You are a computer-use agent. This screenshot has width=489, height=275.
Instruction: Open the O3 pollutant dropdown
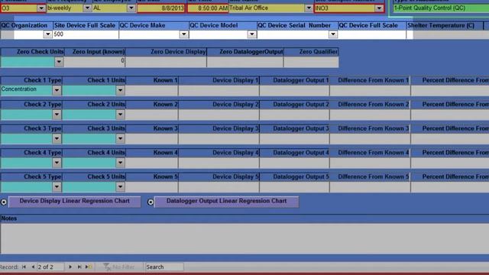point(41,8)
